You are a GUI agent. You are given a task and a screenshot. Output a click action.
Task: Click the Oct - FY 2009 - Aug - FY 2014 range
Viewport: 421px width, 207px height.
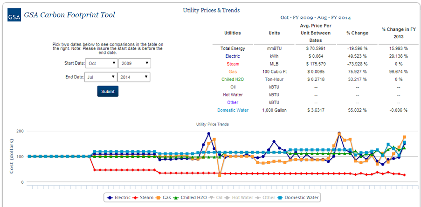(x=316, y=18)
